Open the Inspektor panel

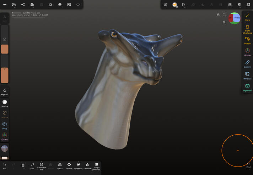[x=78, y=166]
